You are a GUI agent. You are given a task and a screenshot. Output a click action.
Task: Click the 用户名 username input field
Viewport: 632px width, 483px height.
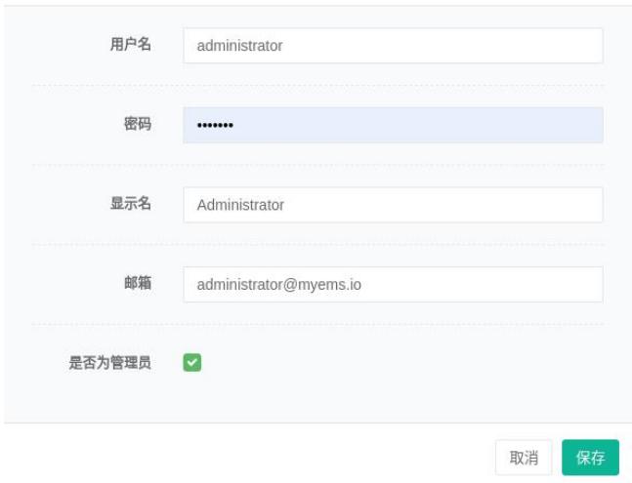pos(393,45)
